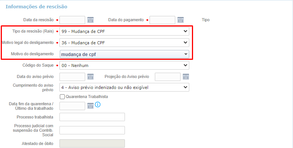The width and height of the screenshot is (293, 148).
Task: Select the Projeção do Aviso prévio field
Action: 168,77
